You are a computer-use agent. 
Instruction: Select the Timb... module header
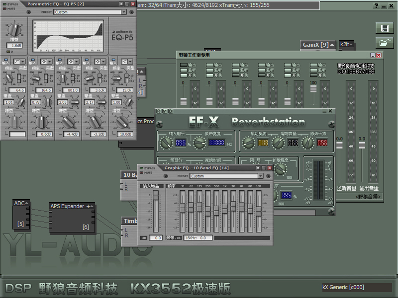pyautogui.click(x=129, y=221)
